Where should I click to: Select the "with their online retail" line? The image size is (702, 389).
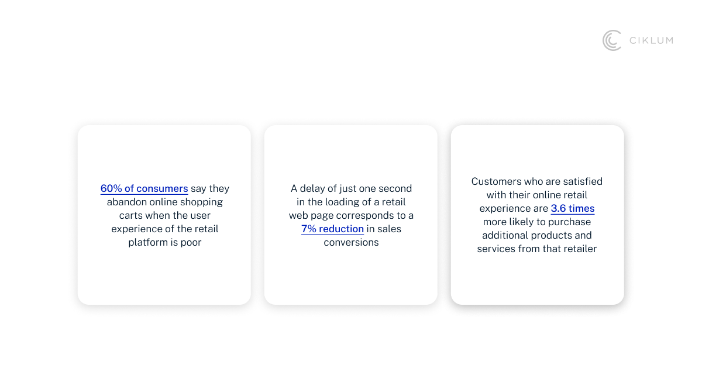pos(536,195)
